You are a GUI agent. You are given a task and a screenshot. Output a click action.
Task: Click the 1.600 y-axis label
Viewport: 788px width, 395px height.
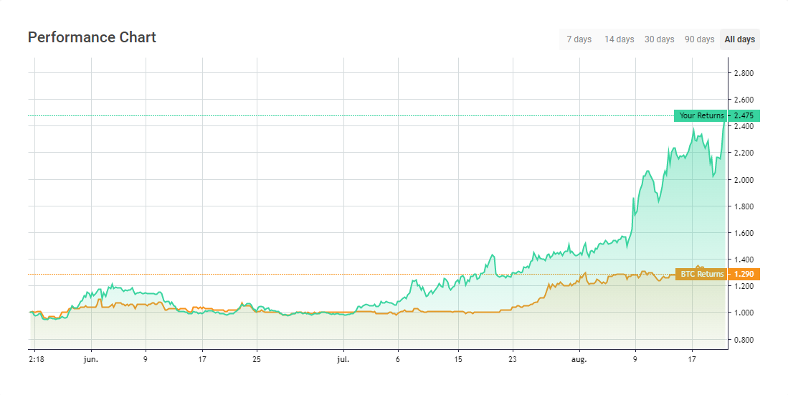pyautogui.click(x=744, y=233)
